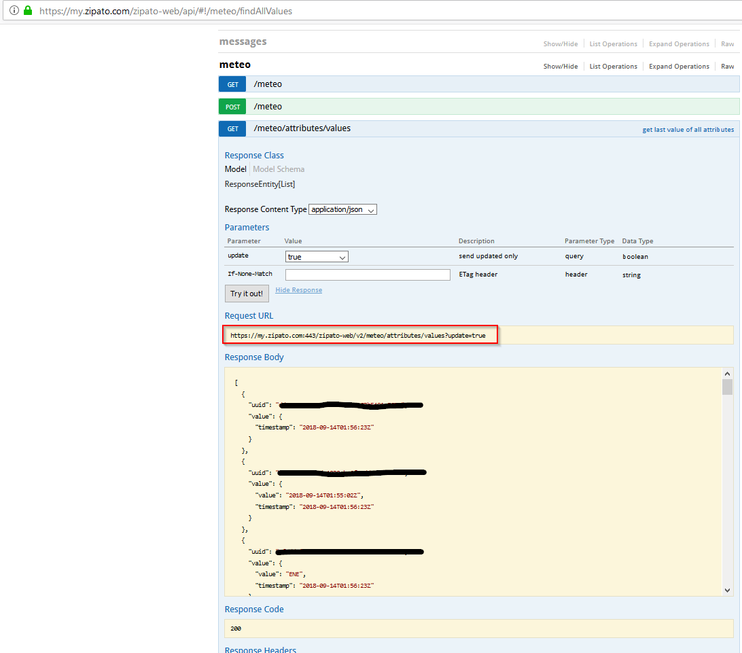The width and height of the screenshot is (742, 653).
Task: Click the GET badge for /meteo
Action: [x=232, y=84]
